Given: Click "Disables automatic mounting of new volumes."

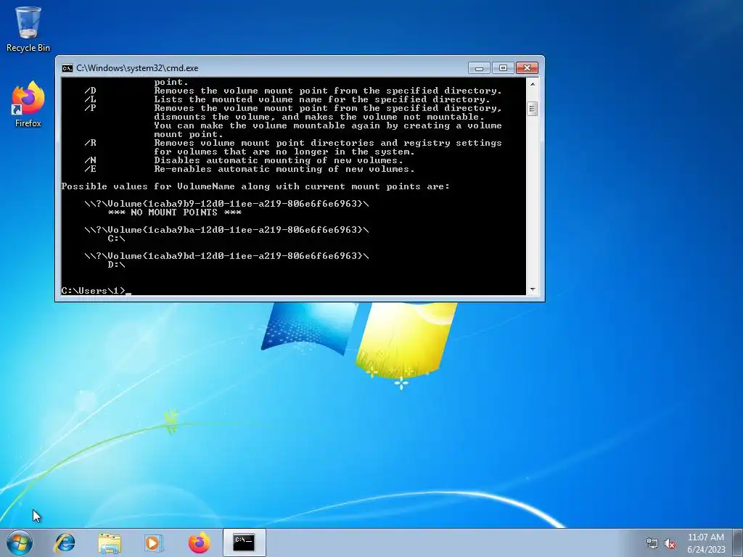Looking at the screenshot, I should tap(279, 160).
